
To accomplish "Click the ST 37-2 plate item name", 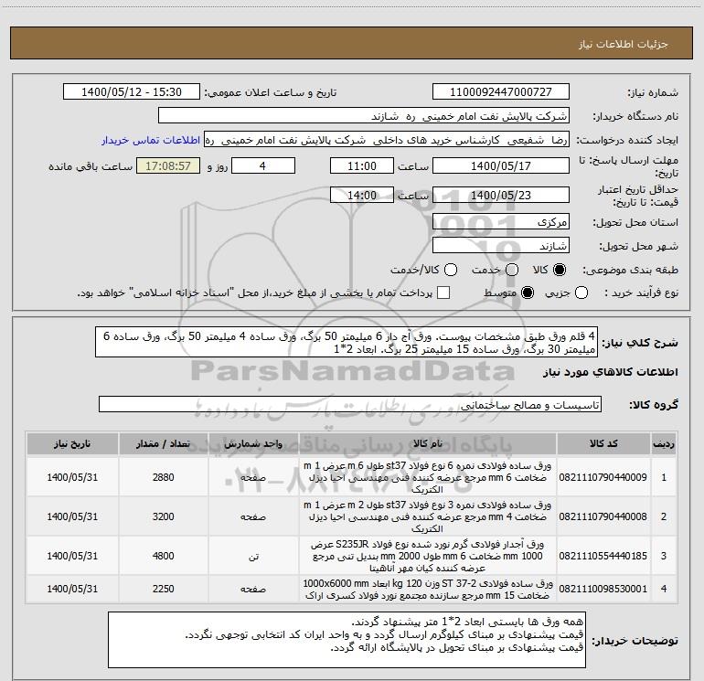I will pyautogui.click(x=428, y=589).
